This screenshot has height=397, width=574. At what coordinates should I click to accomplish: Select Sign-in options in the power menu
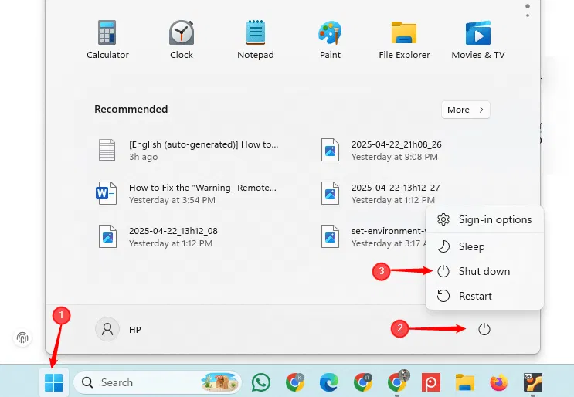[484, 219]
